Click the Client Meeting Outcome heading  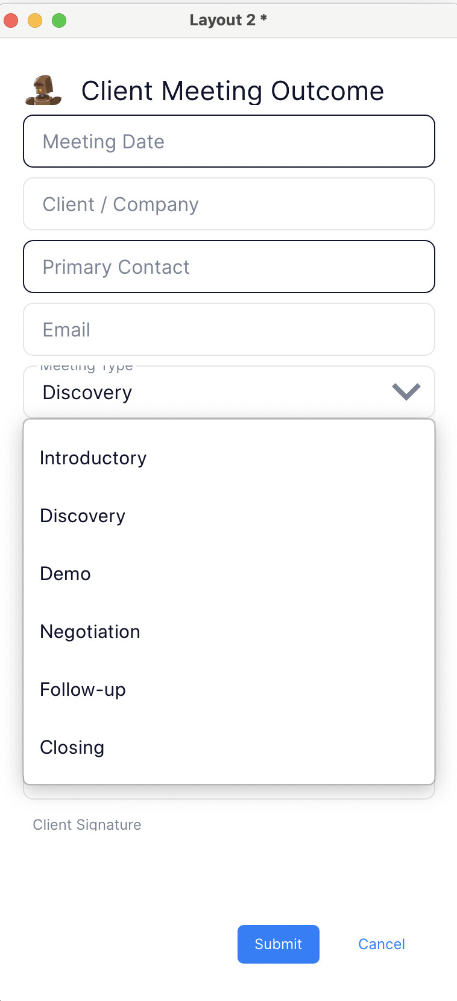[233, 91]
